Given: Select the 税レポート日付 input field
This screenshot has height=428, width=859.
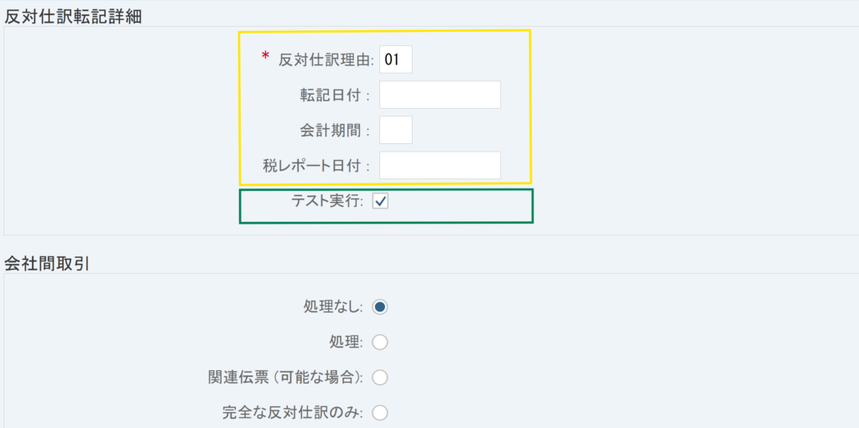Looking at the screenshot, I should [440, 165].
